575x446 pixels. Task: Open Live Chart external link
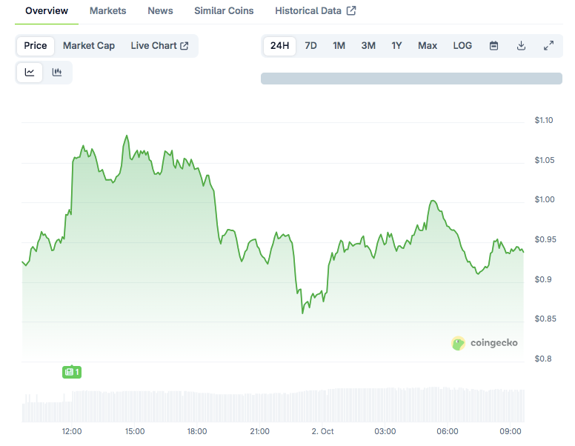(159, 45)
